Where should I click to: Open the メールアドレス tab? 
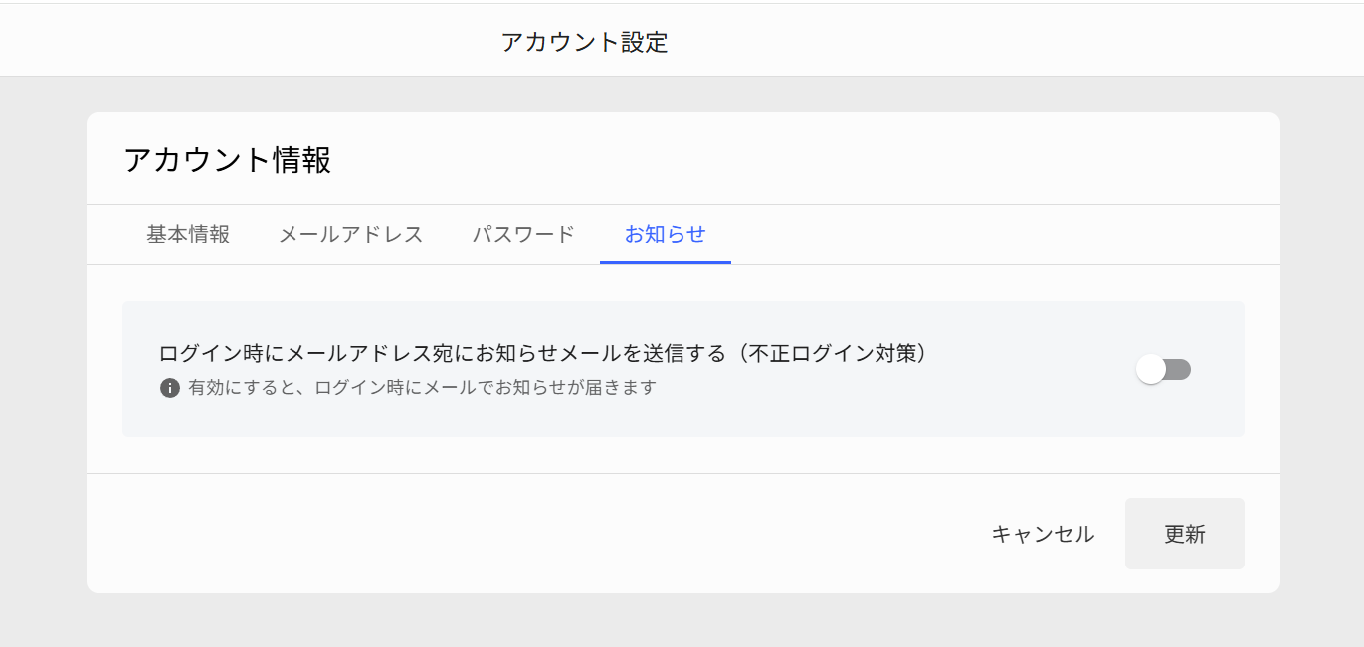pos(350,235)
